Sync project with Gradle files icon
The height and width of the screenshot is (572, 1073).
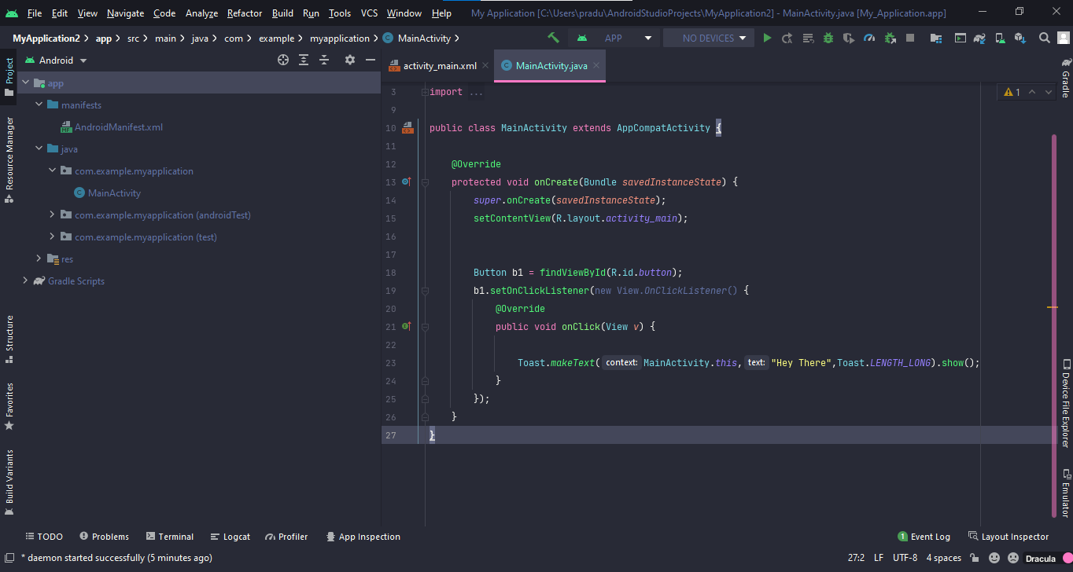coord(979,38)
